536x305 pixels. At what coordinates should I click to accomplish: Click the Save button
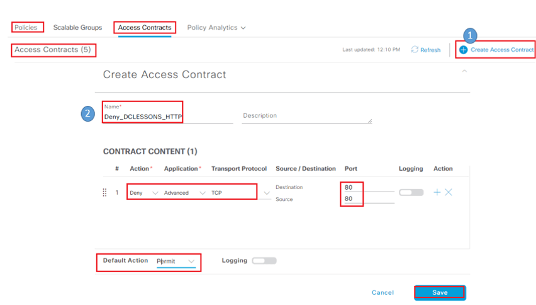[x=440, y=292]
